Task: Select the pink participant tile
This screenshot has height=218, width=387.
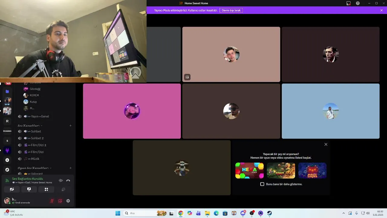Action: pyautogui.click(x=132, y=111)
